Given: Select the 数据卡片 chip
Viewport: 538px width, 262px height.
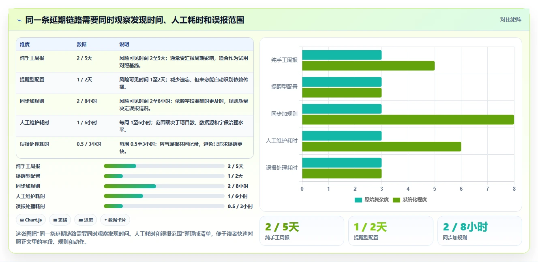Looking at the screenshot, I should click(115, 220).
